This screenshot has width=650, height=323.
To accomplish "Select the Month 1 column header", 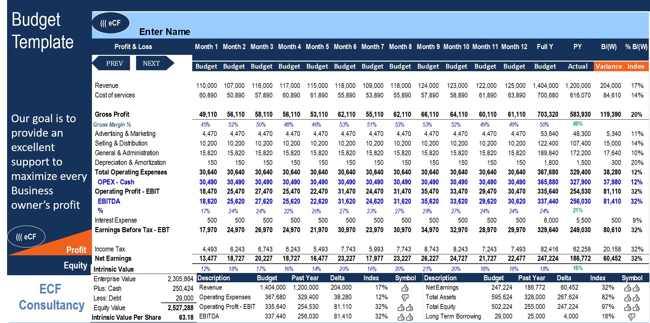I will pyautogui.click(x=206, y=47).
